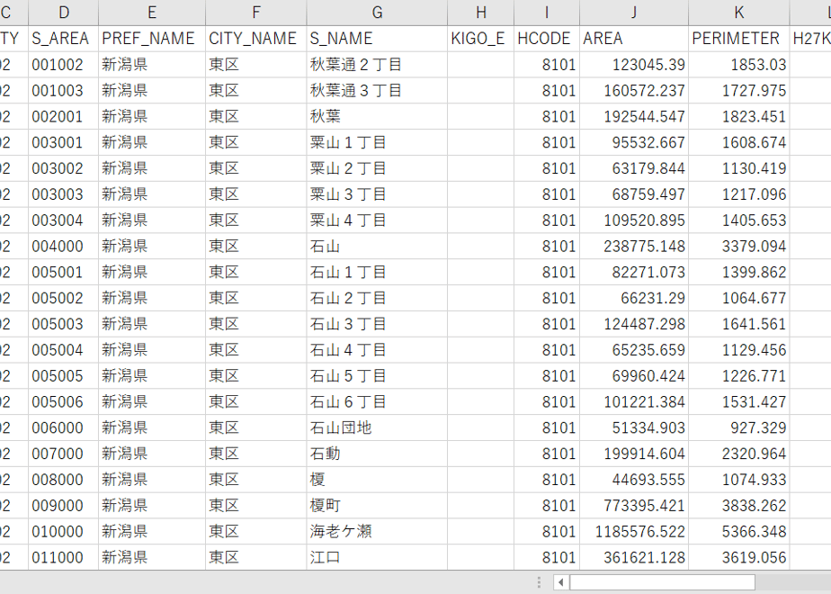Select cell 榎町
This screenshot has height=594, width=831.
tap(377, 506)
